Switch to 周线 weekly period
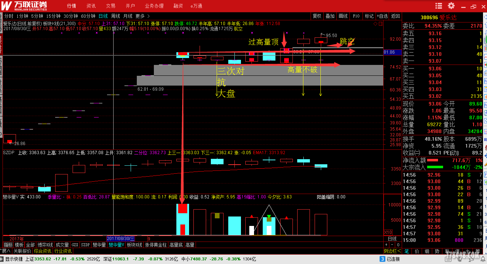Image resolution: width=487 pixels, height=264 pixels. 115,16
